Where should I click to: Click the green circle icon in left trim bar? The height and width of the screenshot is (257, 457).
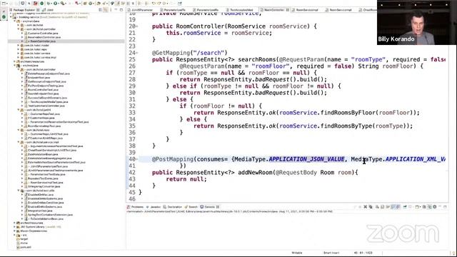[x=4, y=17]
